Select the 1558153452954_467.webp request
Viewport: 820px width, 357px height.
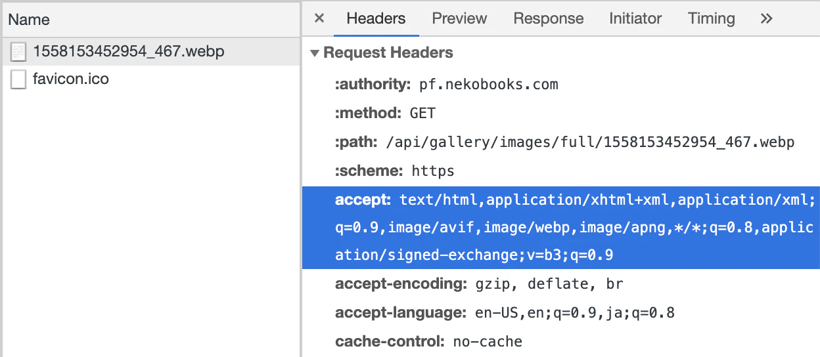point(150,51)
